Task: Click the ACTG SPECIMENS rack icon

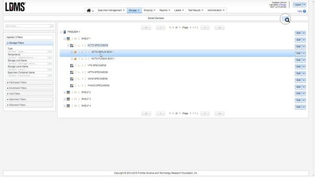Action: tap(72, 46)
